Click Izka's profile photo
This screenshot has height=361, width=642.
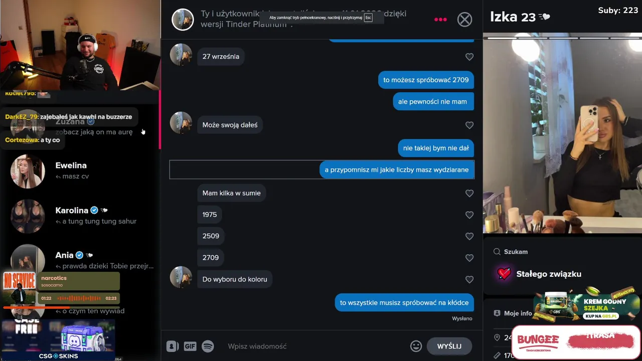click(562, 135)
